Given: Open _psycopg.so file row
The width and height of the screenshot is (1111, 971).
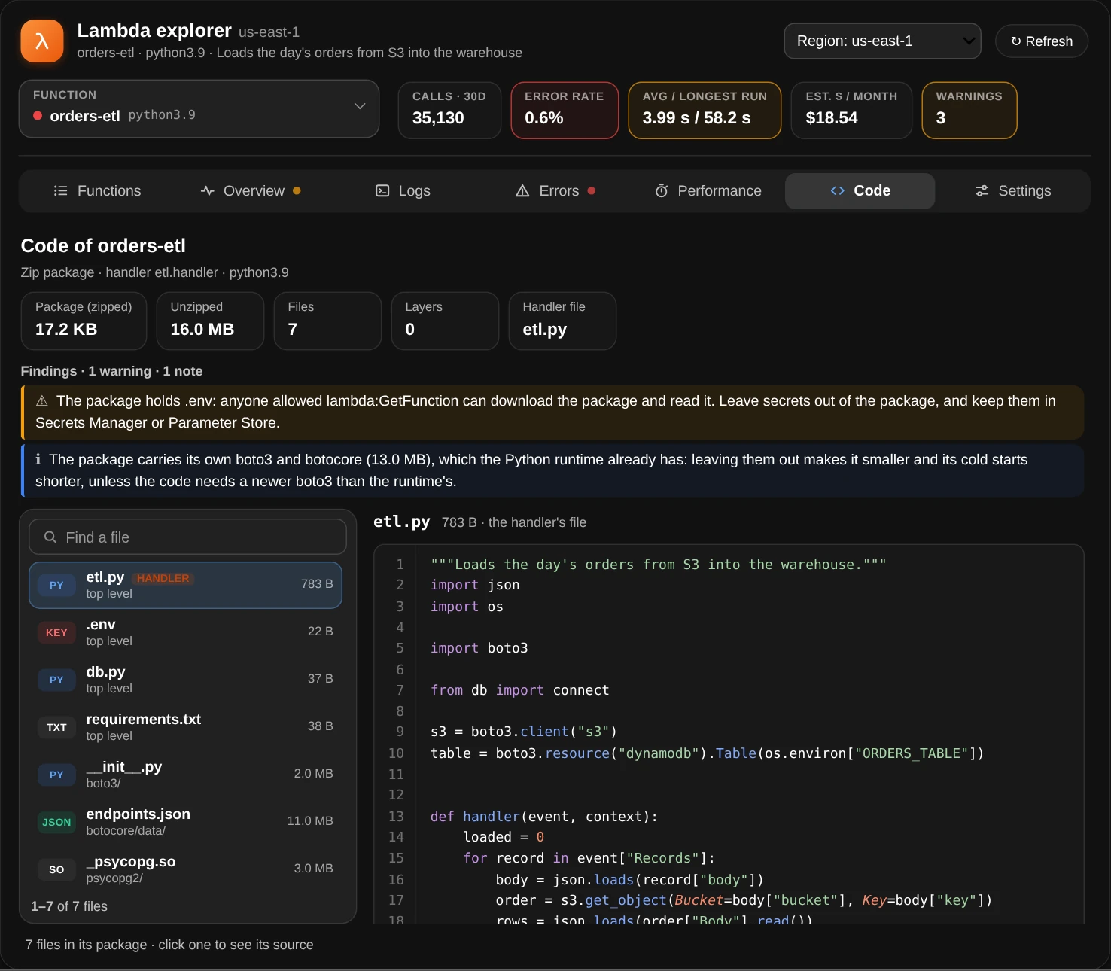Looking at the screenshot, I should pyautogui.click(x=185, y=869).
